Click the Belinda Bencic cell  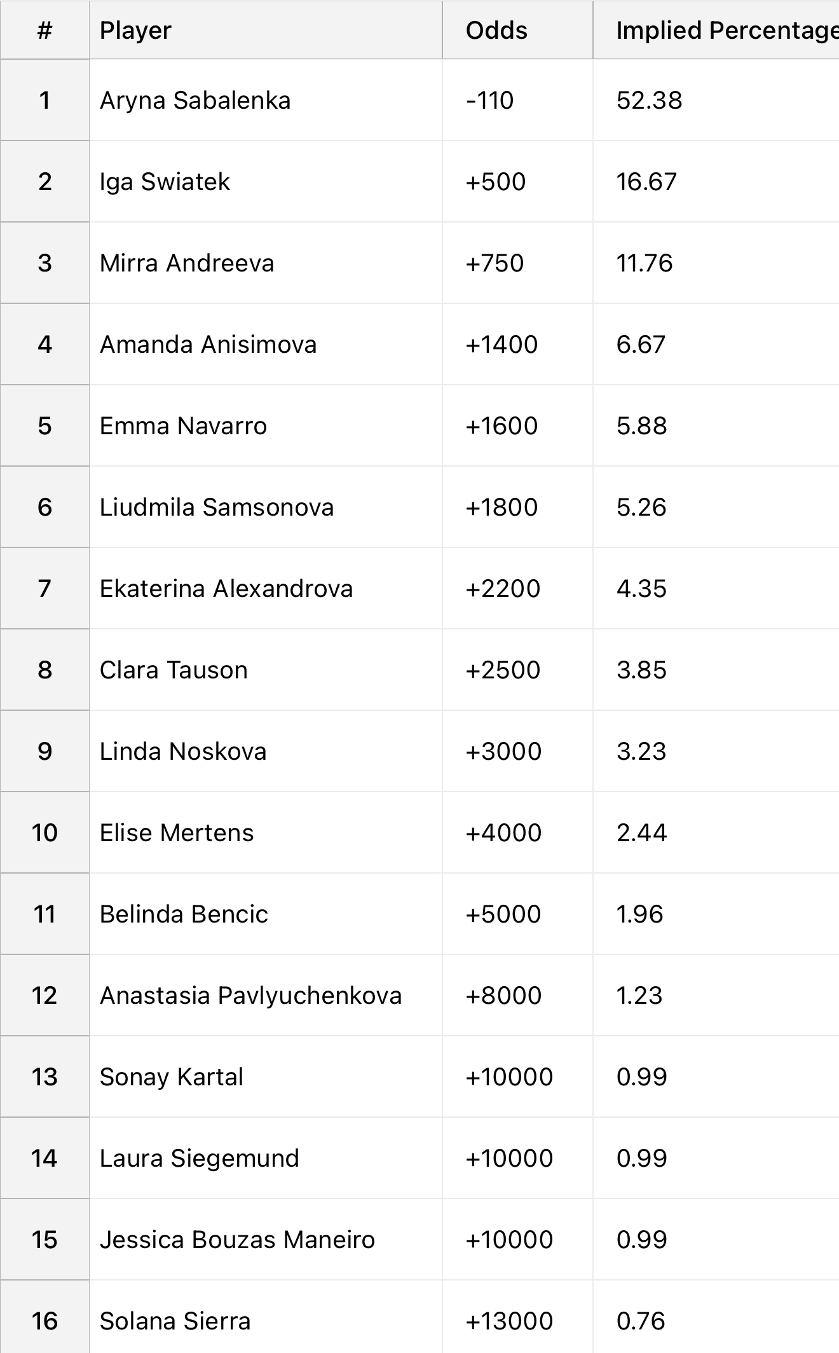click(x=266, y=914)
